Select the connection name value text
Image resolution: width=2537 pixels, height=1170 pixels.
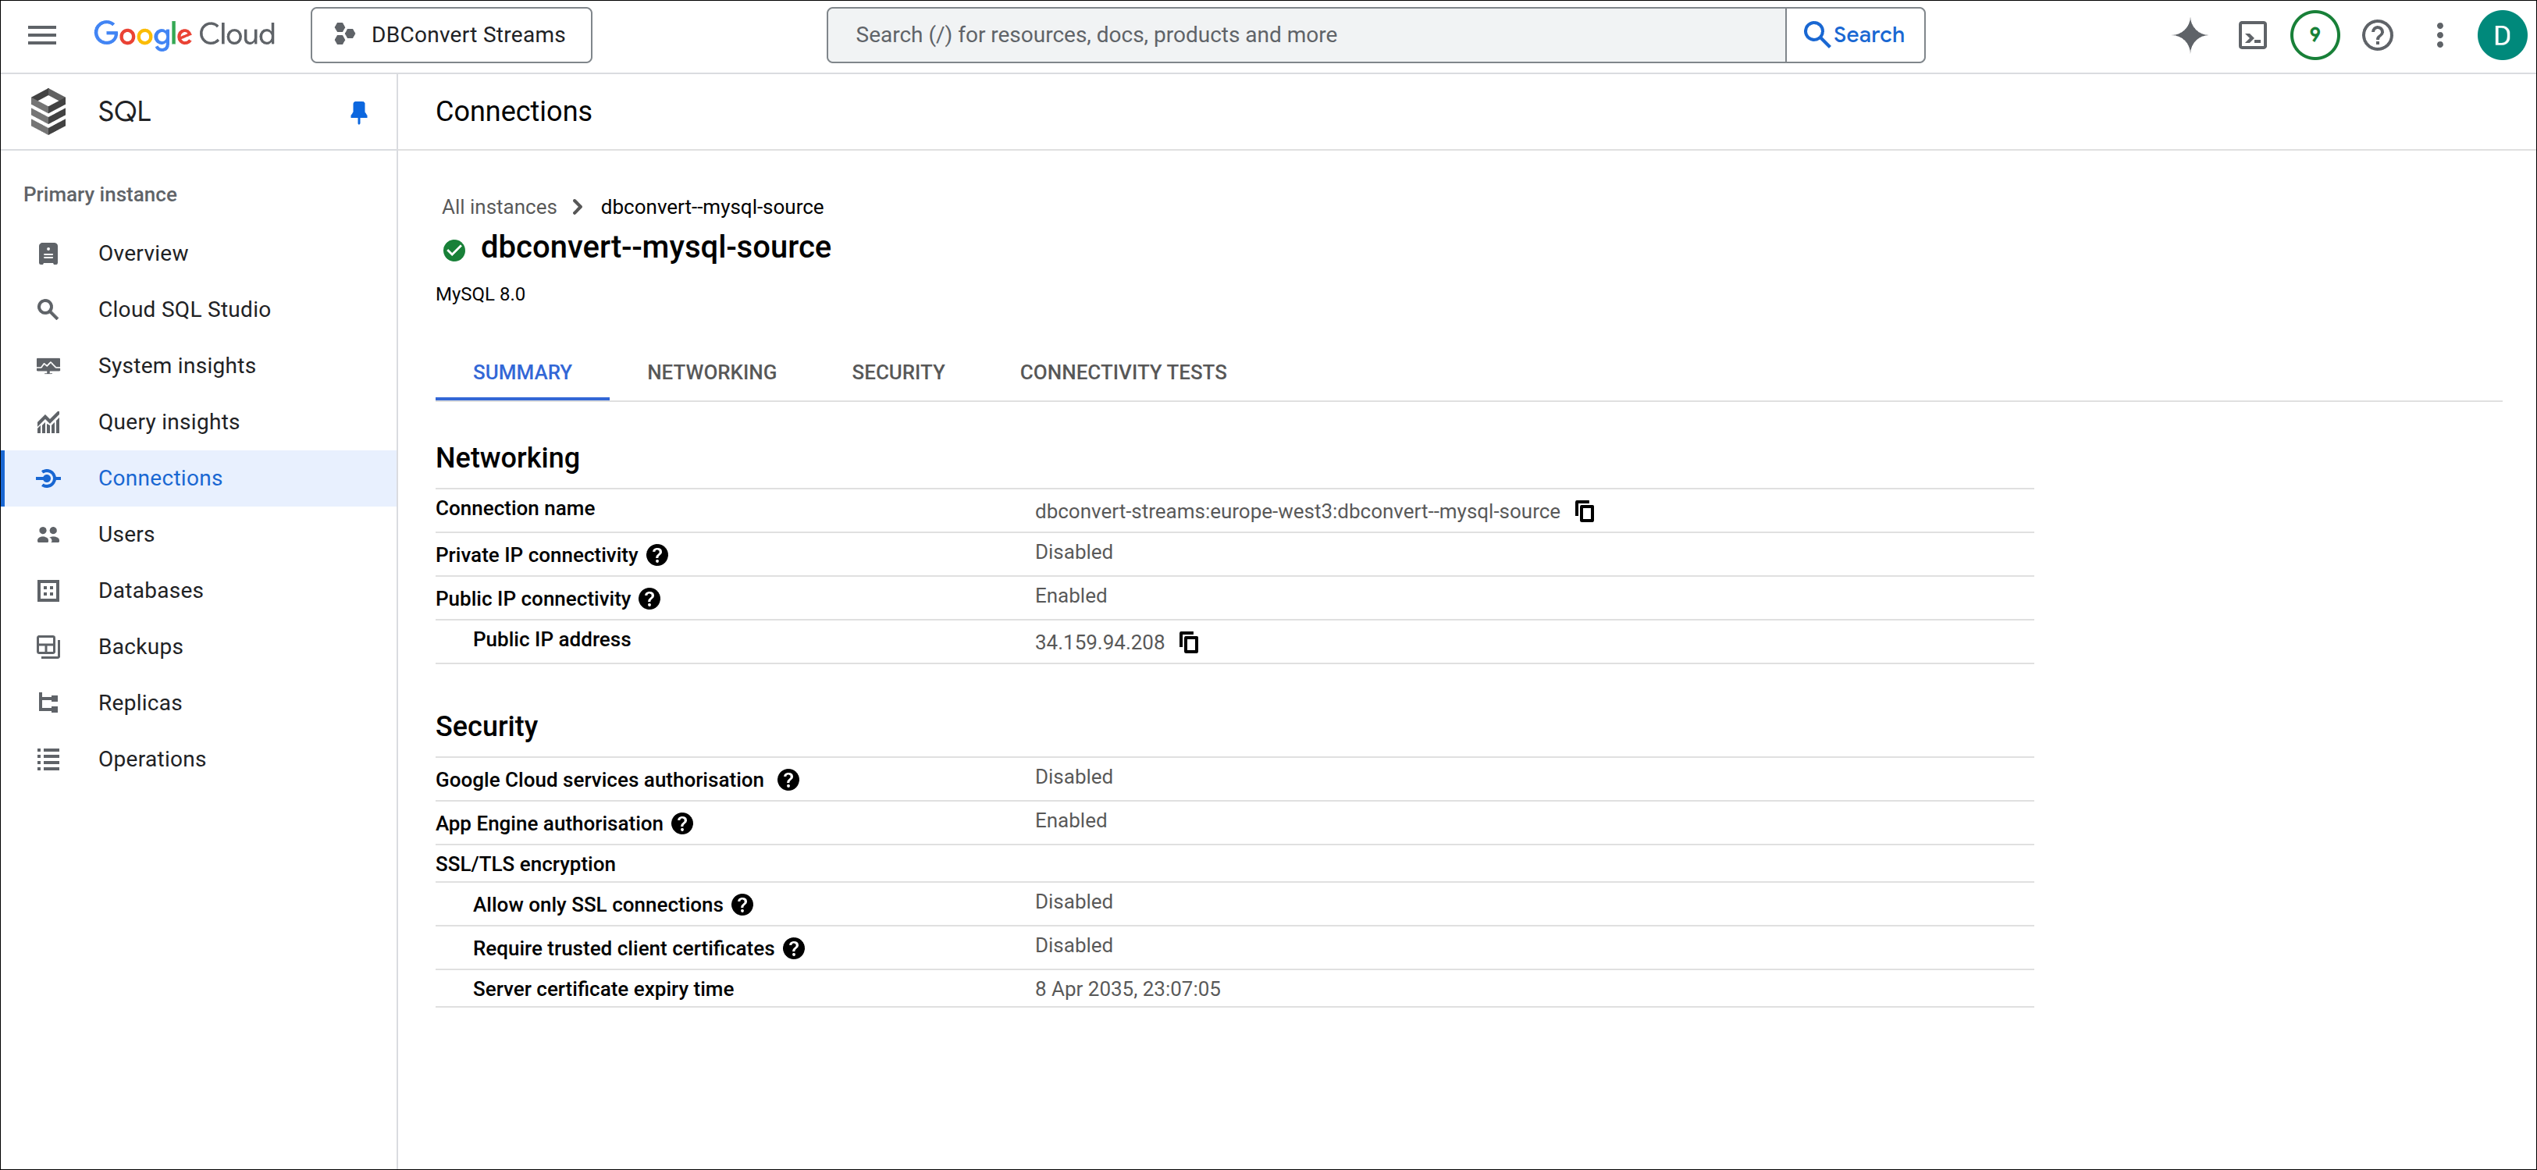(x=1297, y=511)
